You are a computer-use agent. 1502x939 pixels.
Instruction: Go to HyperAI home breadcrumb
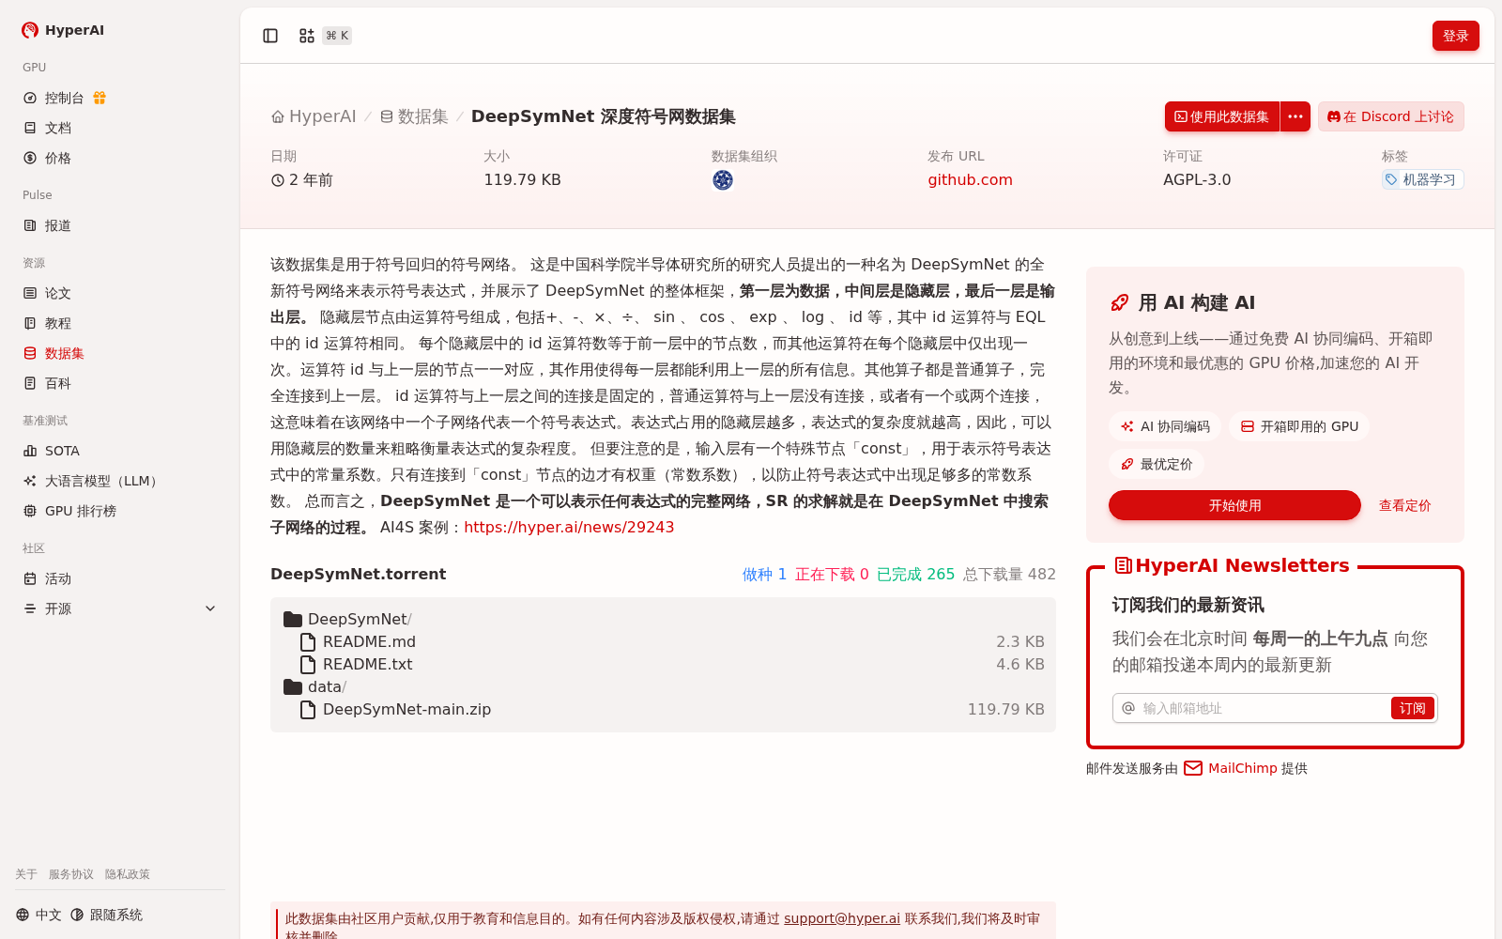pyautogui.click(x=314, y=116)
